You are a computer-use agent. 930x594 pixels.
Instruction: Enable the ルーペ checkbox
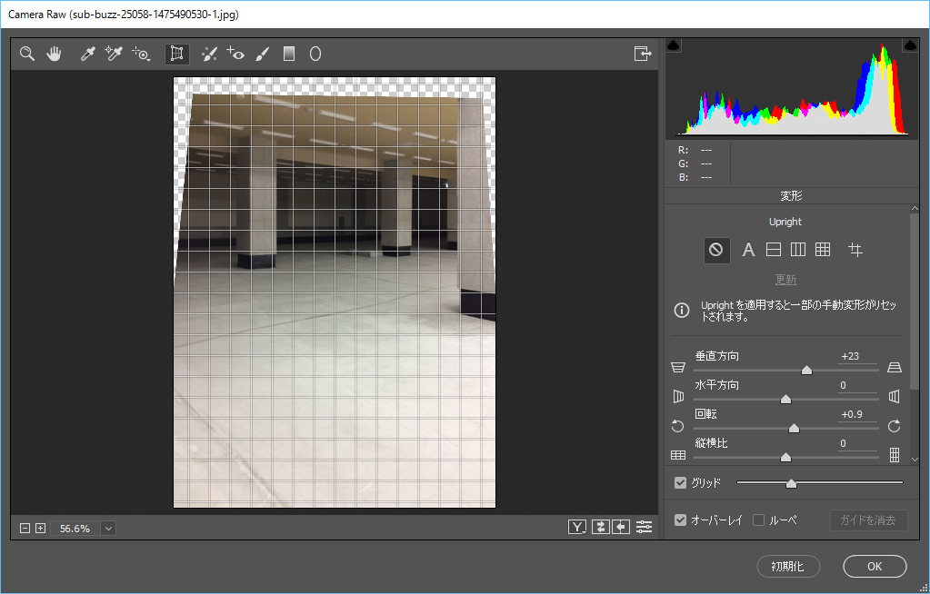[x=758, y=520]
